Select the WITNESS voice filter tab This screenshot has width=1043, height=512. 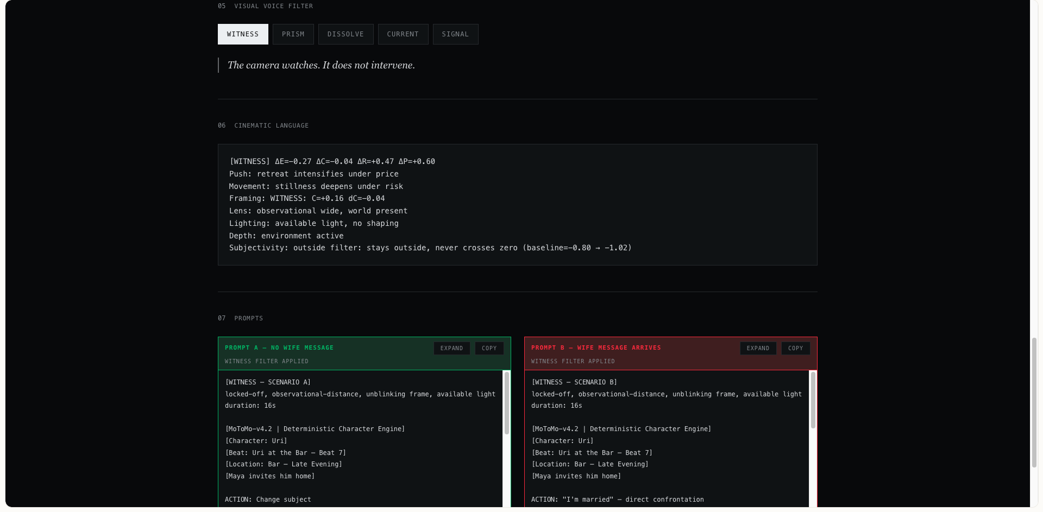pos(242,34)
